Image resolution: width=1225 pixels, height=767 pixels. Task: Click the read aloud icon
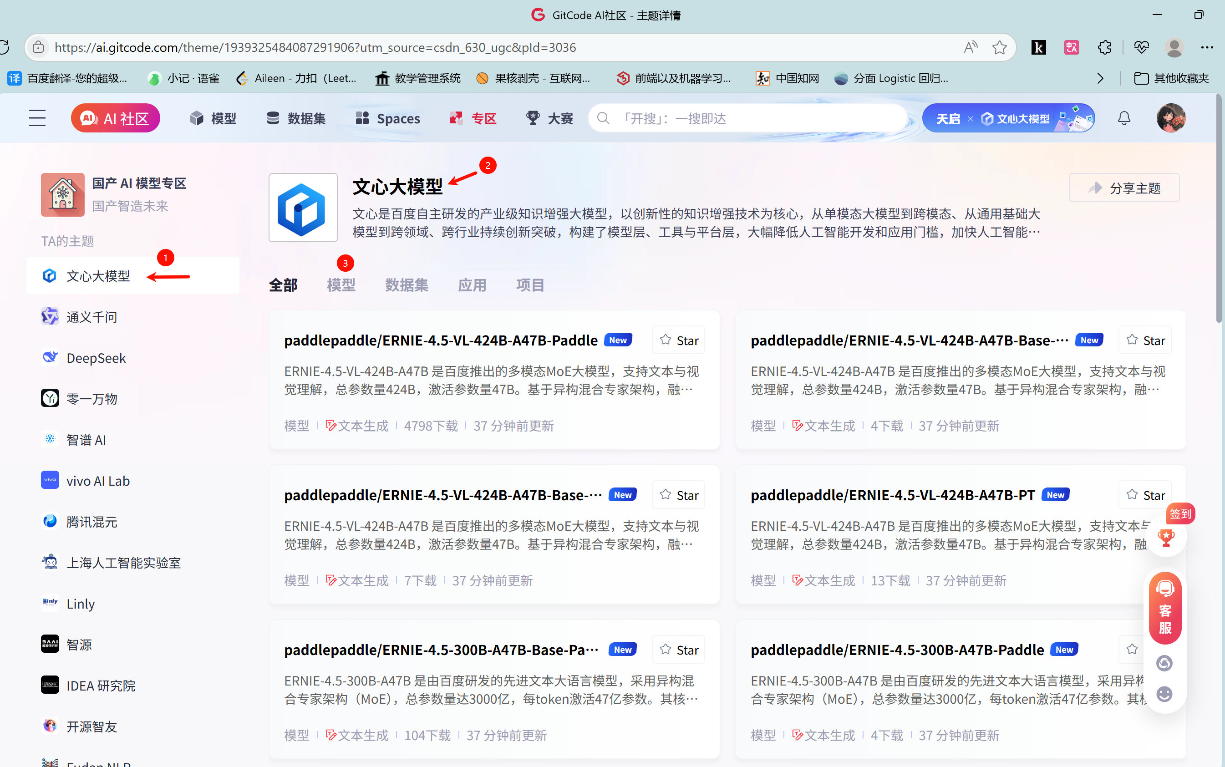(x=971, y=47)
